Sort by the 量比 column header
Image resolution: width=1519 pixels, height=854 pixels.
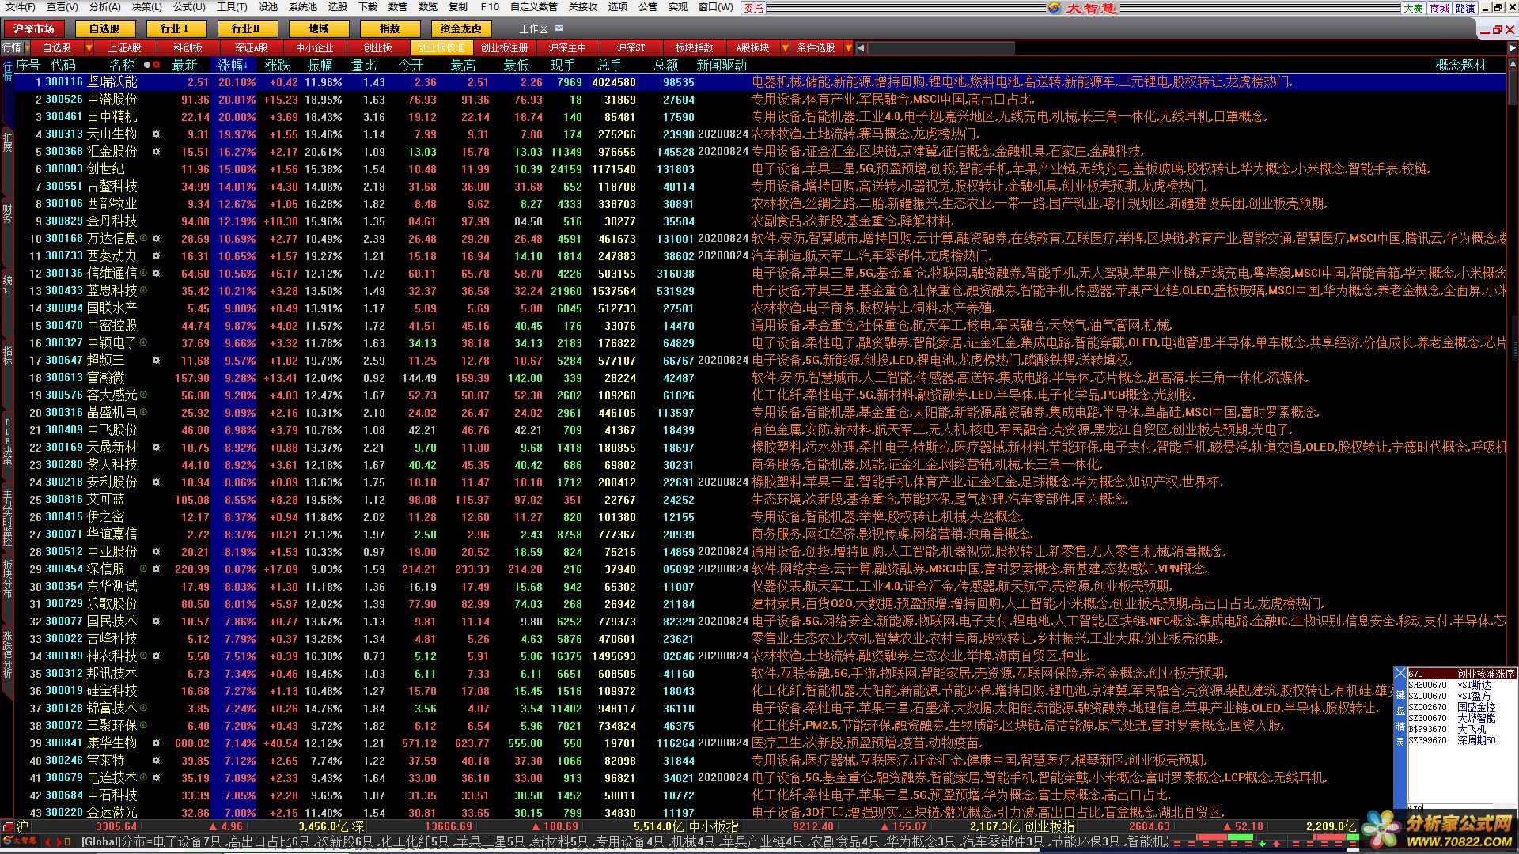click(x=364, y=66)
